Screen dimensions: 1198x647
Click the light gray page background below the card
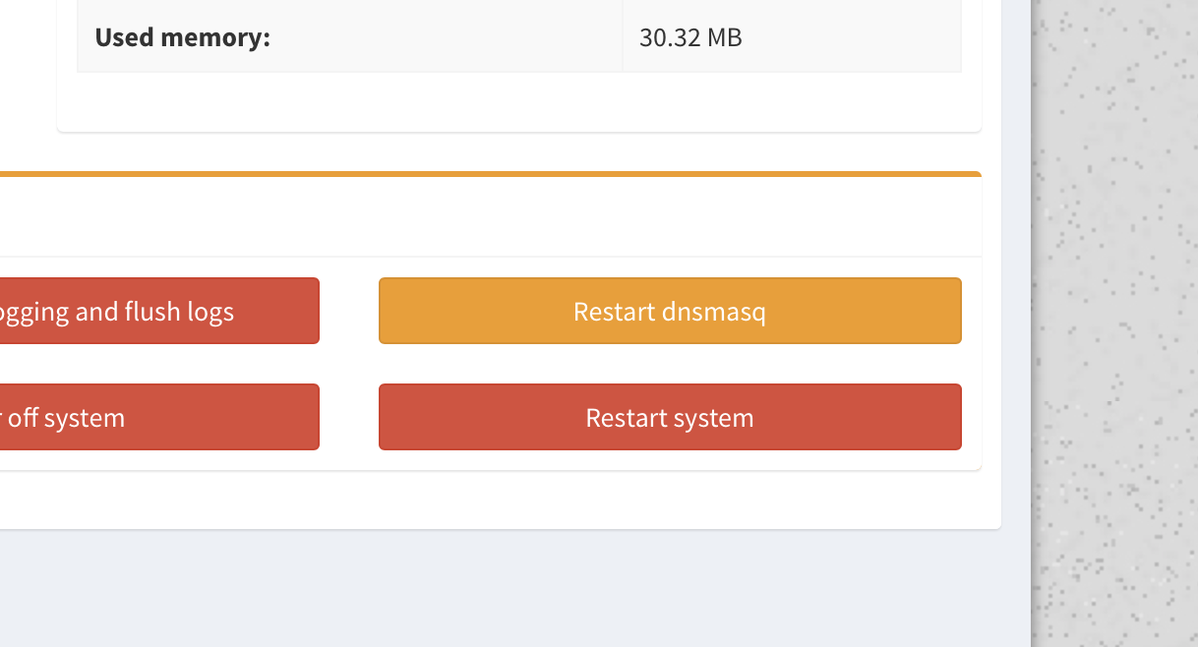[511, 588]
